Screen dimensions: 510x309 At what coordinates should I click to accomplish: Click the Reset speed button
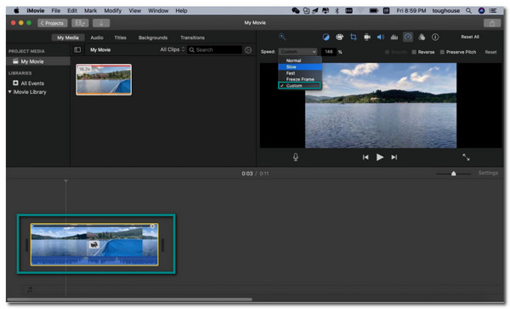click(490, 52)
